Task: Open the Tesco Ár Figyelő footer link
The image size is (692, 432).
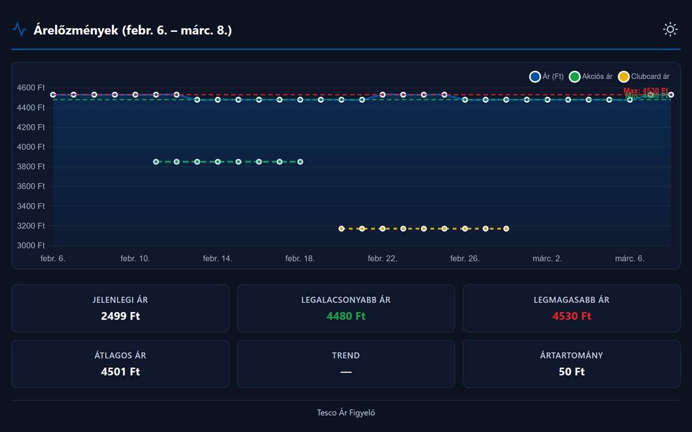Action: [345, 412]
